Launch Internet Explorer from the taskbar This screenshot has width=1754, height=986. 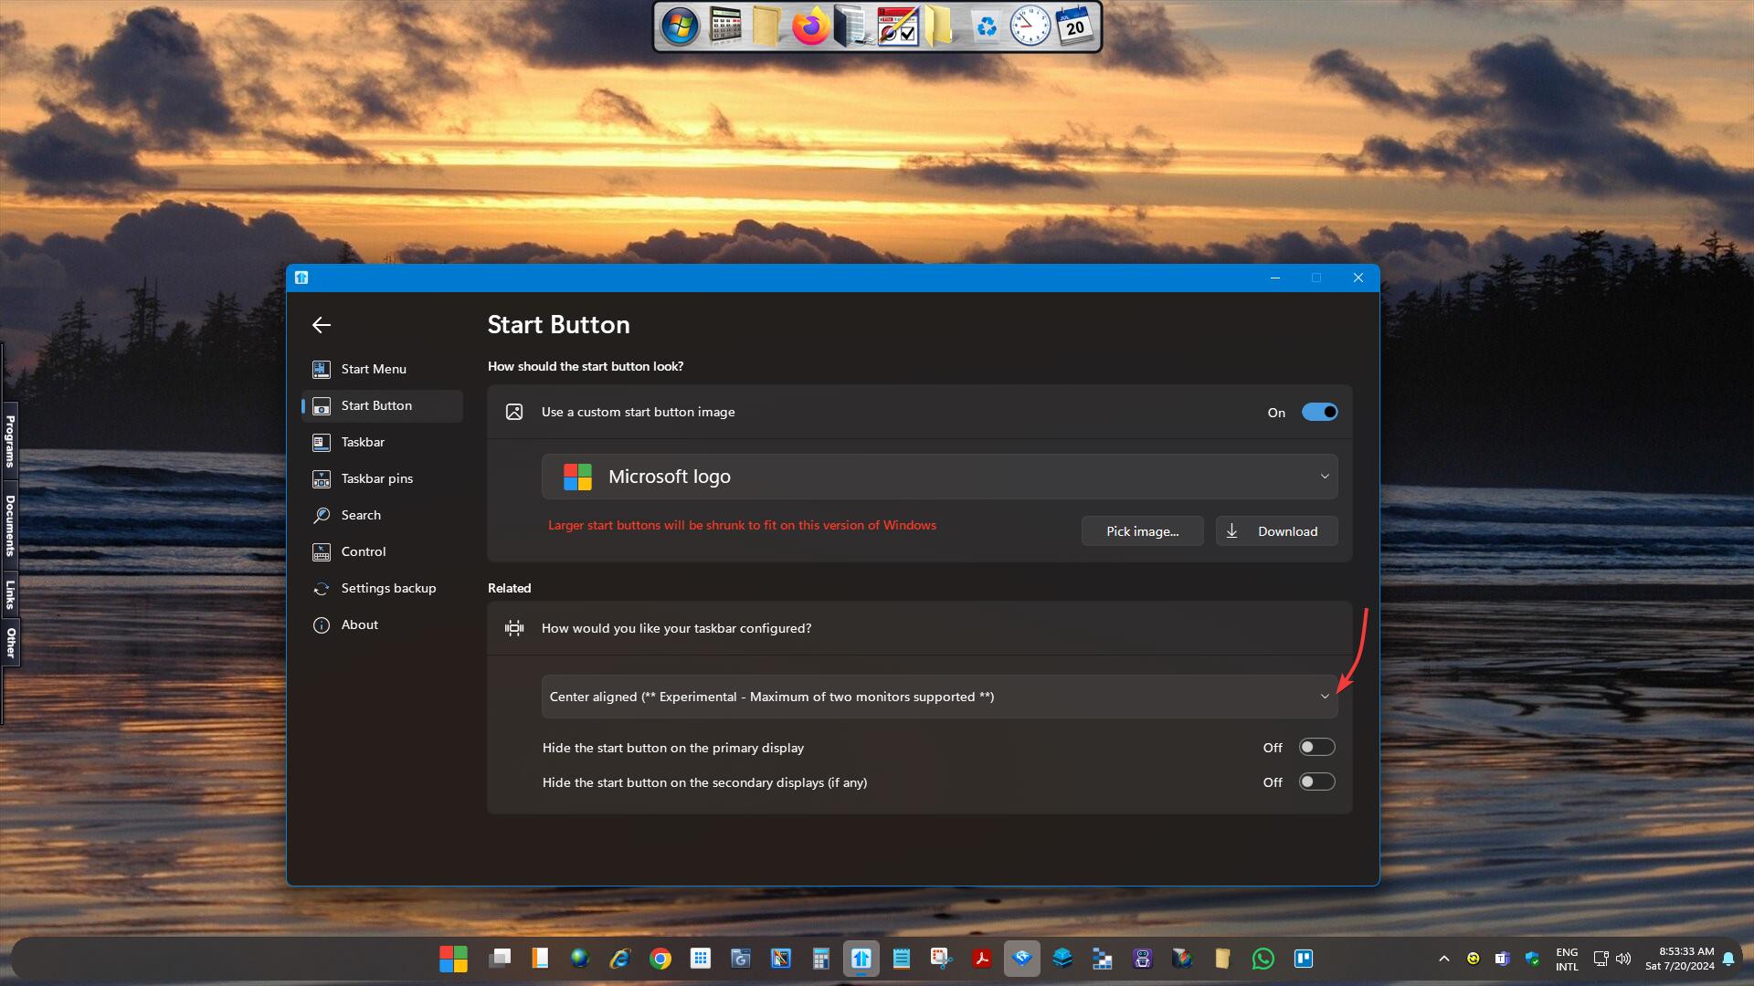(620, 959)
